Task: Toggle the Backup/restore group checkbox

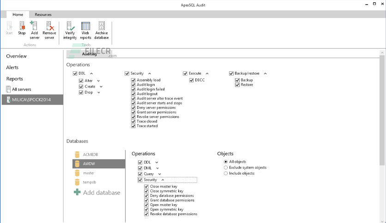Action: (x=231, y=73)
